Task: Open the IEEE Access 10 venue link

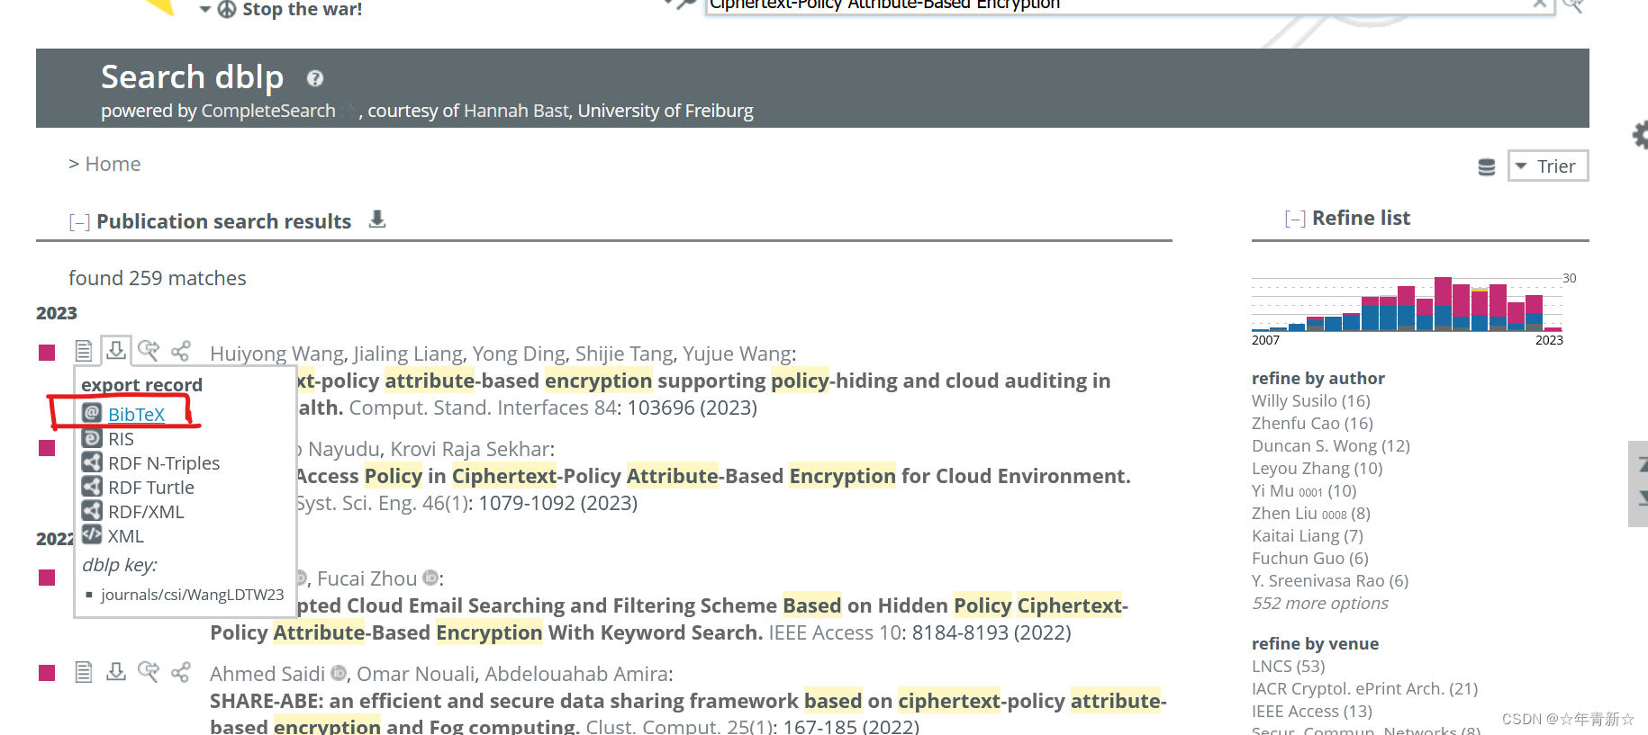Action: click(835, 632)
